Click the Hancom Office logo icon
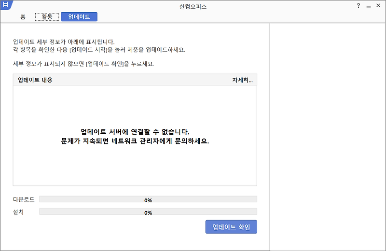Image resolution: width=386 pixels, height=251 pixels. coord(5,5)
